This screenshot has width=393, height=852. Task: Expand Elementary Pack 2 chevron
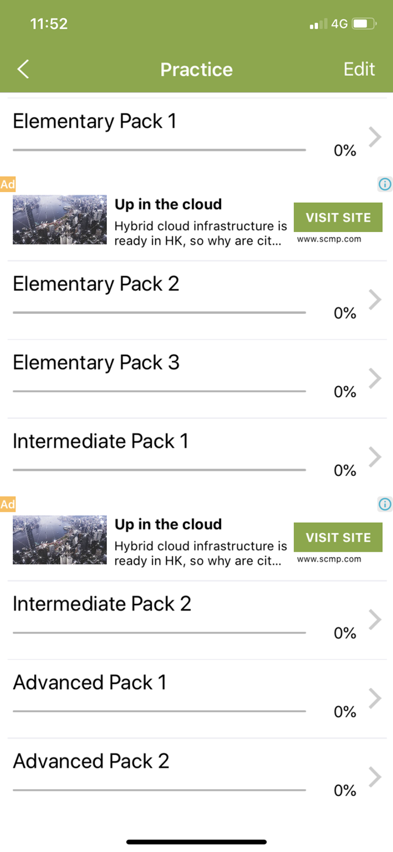(375, 300)
